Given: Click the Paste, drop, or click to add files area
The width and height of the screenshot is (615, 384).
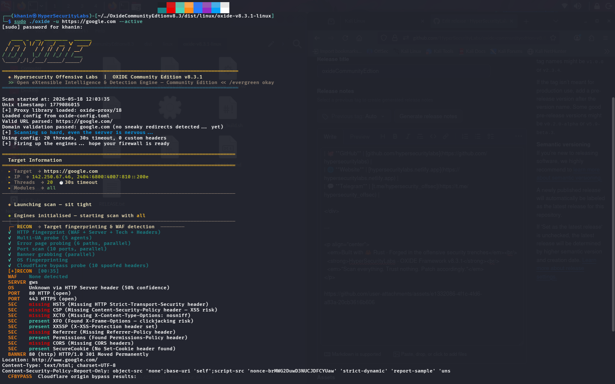Looking at the screenshot, I should tap(430, 354).
